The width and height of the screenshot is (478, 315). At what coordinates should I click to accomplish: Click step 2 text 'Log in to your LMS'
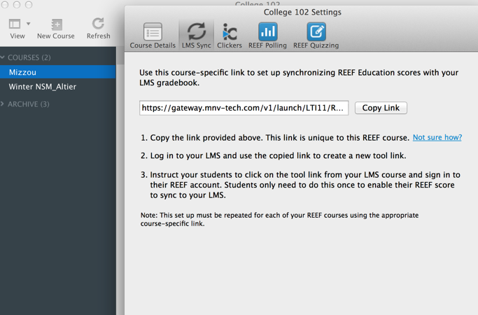click(x=273, y=155)
